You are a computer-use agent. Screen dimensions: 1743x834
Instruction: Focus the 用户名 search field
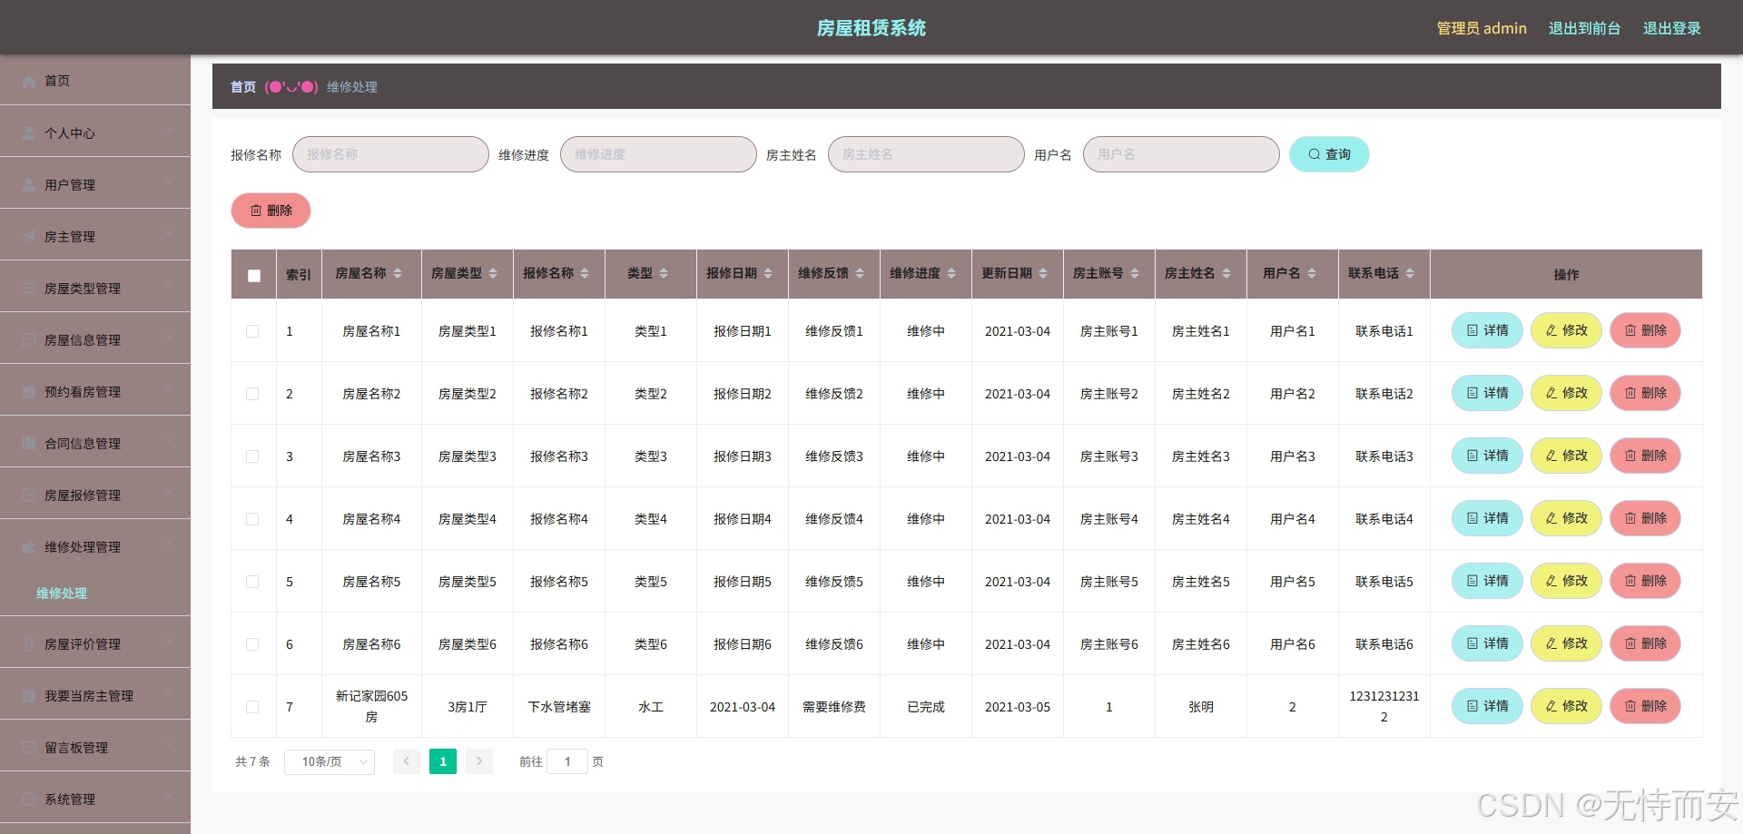[1181, 154]
